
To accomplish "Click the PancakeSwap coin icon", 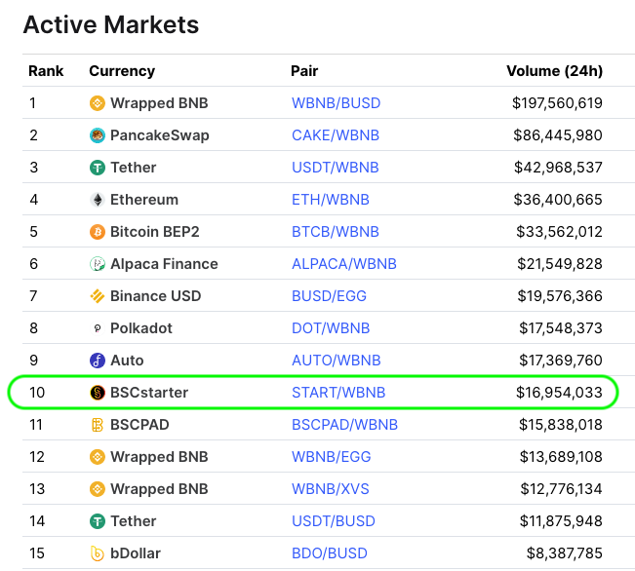I will [98, 135].
